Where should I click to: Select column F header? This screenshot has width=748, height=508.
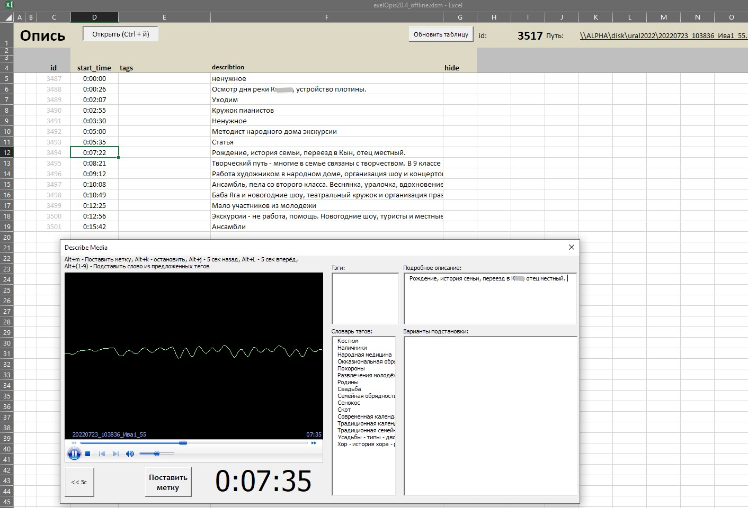(x=327, y=17)
